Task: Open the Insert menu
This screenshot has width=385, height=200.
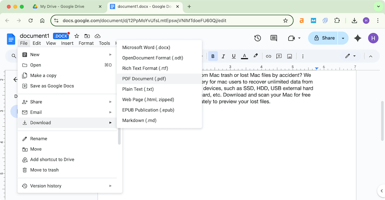Action: tap(67, 43)
